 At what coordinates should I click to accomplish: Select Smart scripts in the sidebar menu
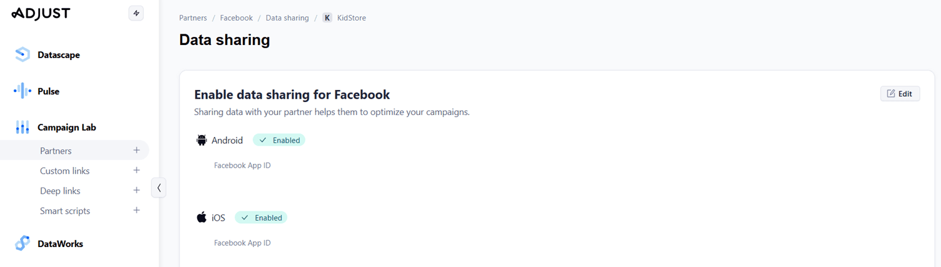[65, 211]
